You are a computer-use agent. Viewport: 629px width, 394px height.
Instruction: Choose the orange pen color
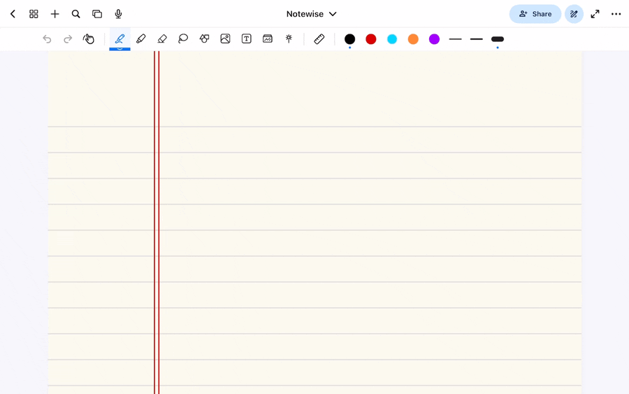tap(413, 39)
